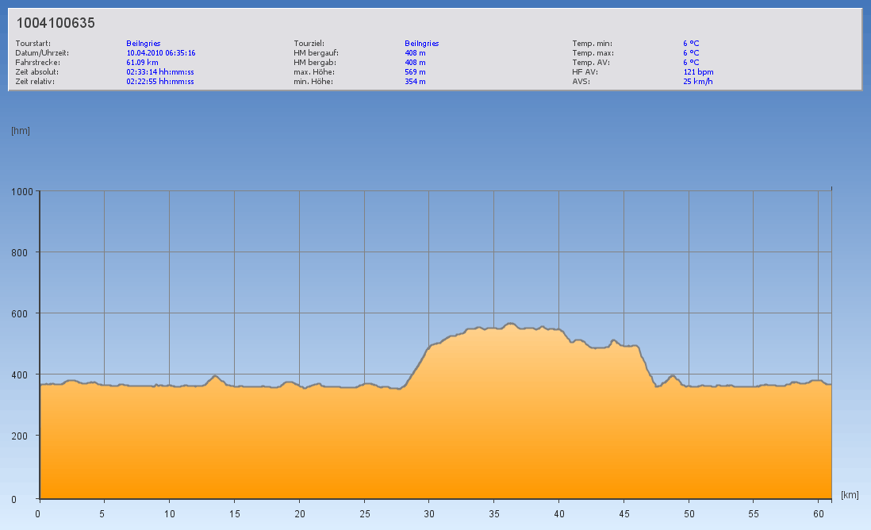871x530 pixels.
Task: Select the HF AV value 121 bpm
Action: 698,72
